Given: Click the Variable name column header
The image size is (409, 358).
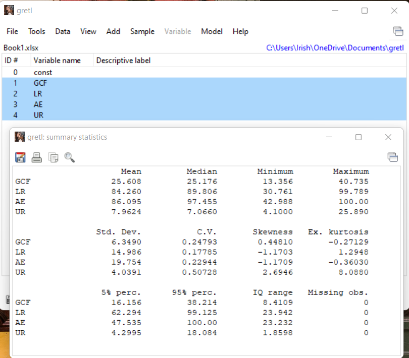Looking at the screenshot, I should (x=56, y=60).
